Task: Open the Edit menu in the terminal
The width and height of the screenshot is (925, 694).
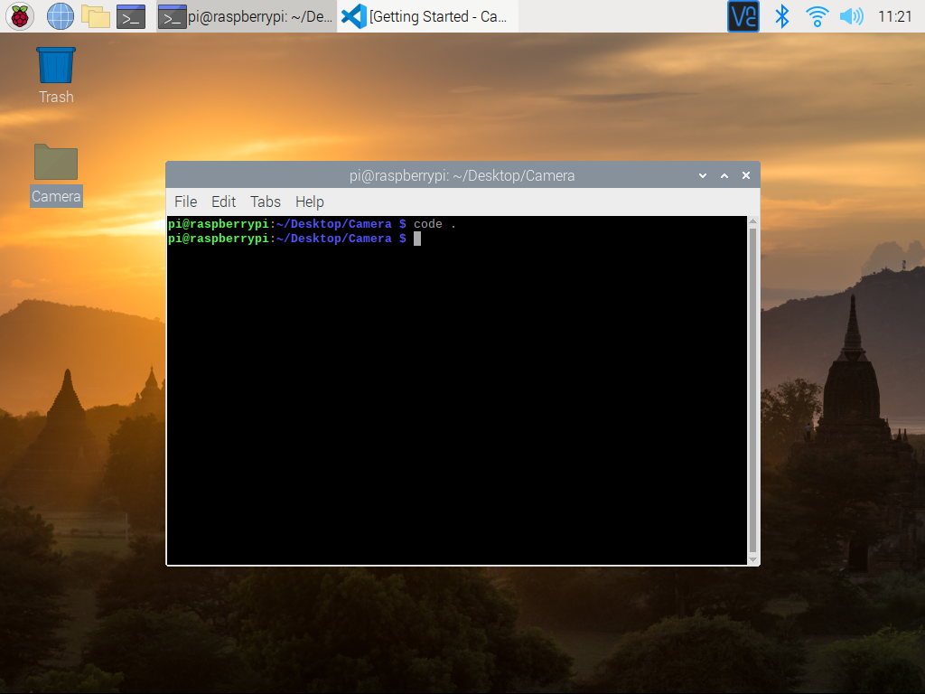Action: click(223, 202)
